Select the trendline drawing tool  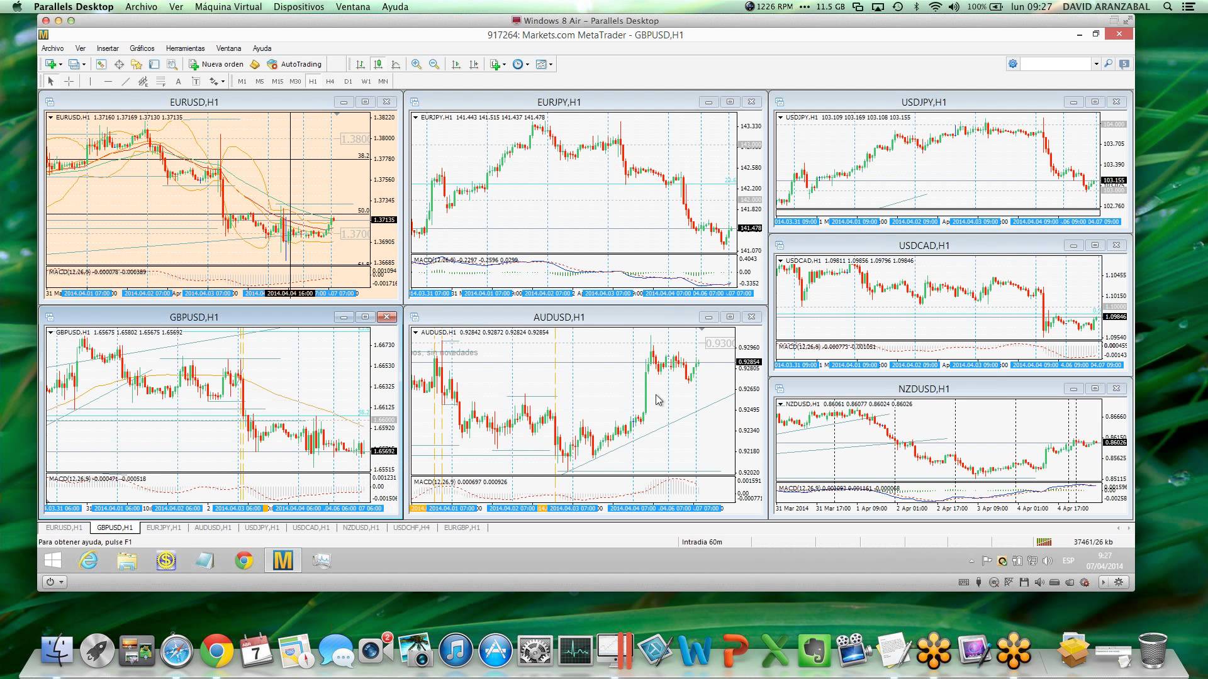point(125,81)
